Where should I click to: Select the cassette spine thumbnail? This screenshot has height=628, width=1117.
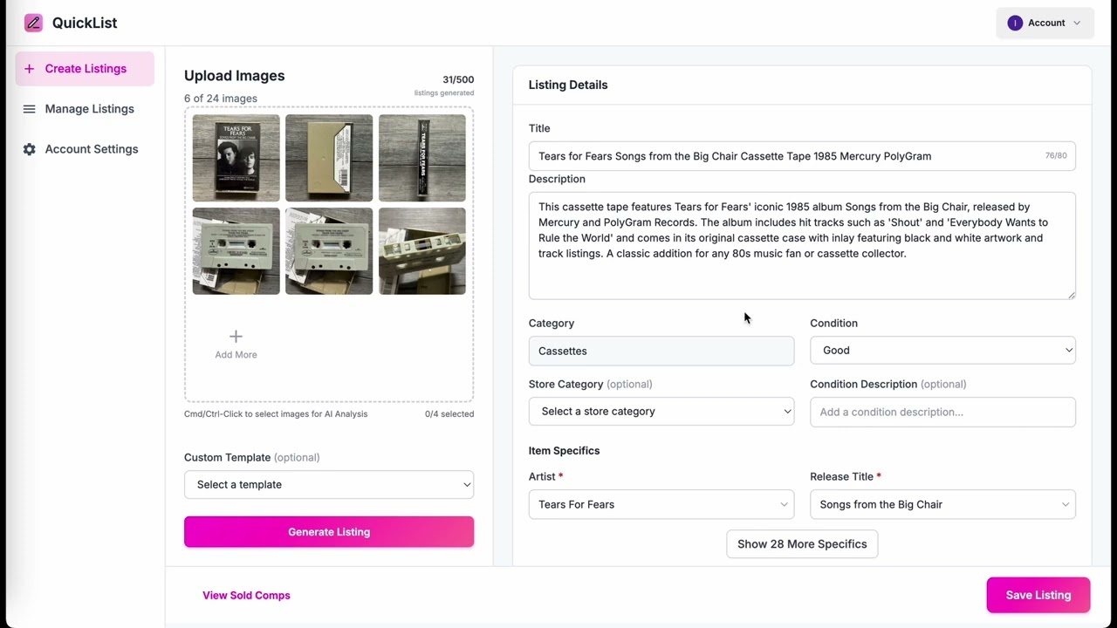pyautogui.click(x=422, y=158)
